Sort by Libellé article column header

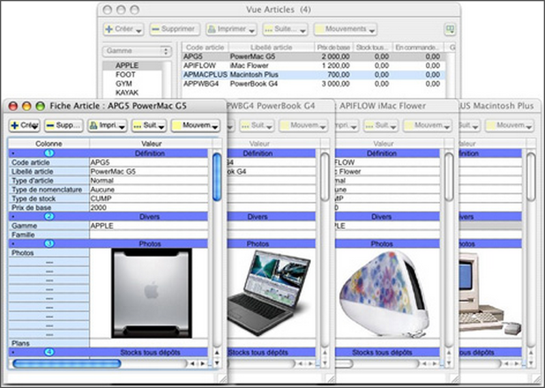pyautogui.click(x=271, y=48)
